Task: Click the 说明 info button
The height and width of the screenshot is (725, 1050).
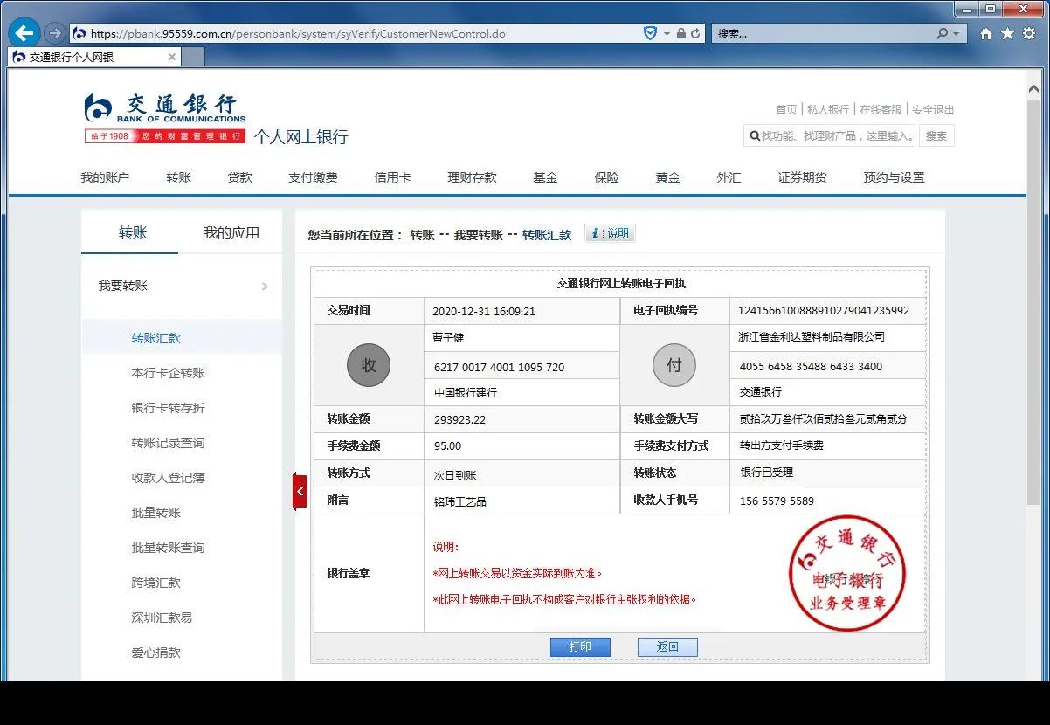Action: [x=610, y=233]
